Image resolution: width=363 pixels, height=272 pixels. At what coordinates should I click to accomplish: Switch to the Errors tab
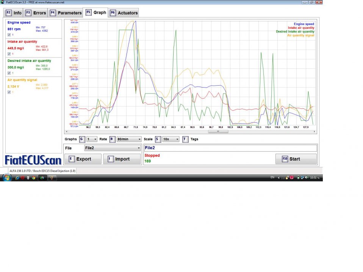36,13
